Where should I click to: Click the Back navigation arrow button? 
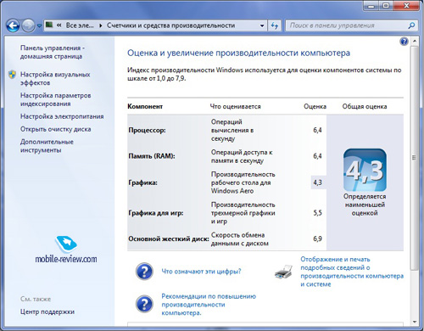tap(13, 25)
